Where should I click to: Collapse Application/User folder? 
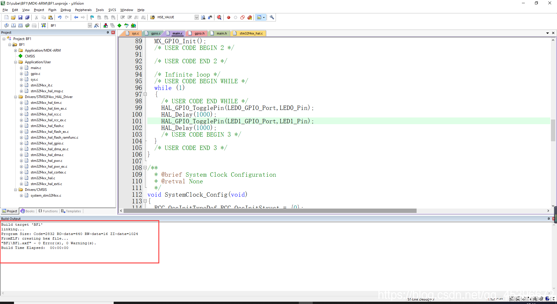pyautogui.click(x=16, y=62)
